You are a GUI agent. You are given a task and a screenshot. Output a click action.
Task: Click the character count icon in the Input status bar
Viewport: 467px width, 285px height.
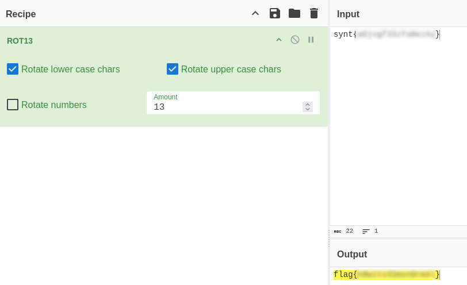(338, 231)
